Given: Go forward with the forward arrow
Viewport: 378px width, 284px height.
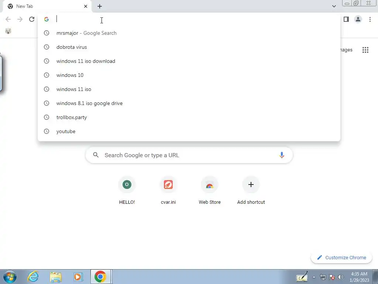Looking at the screenshot, I should 20,19.
